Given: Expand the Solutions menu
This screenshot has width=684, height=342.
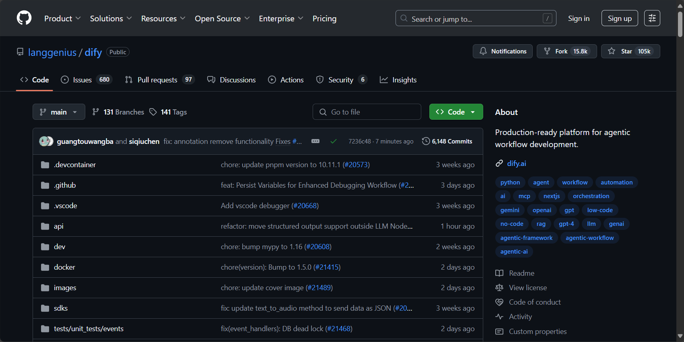Looking at the screenshot, I should click(x=111, y=18).
